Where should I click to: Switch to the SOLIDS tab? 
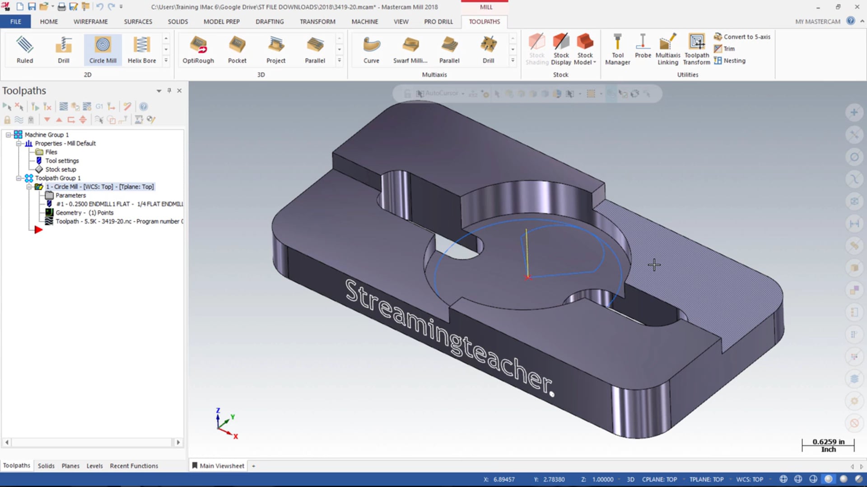[178, 21]
